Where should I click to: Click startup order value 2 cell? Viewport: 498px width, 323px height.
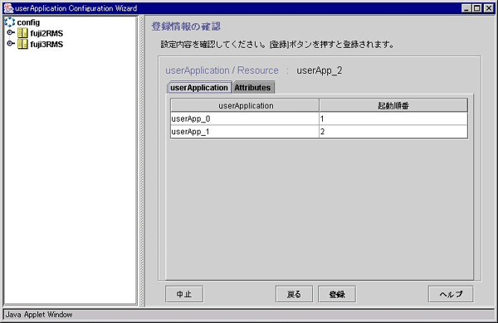393,132
